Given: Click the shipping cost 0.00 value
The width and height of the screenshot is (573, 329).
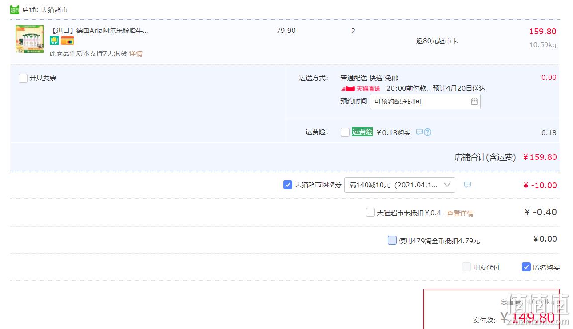Looking at the screenshot, I should [x=549, y=78].
